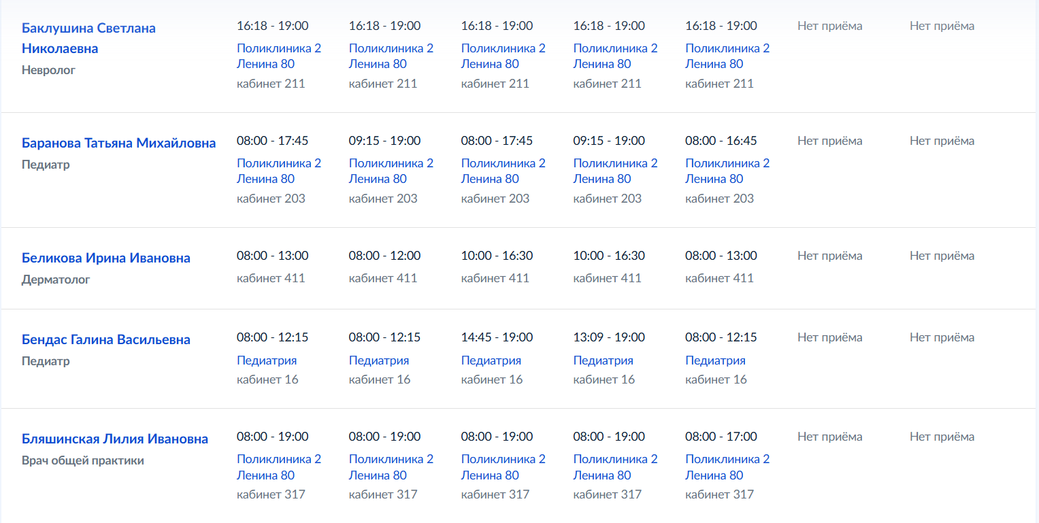Open Педиатрия link below 13:09 - 19:00
This screenshot has height=523, width=1039.
pos(604,360)
